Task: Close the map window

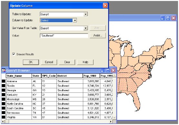Action: 174,18
